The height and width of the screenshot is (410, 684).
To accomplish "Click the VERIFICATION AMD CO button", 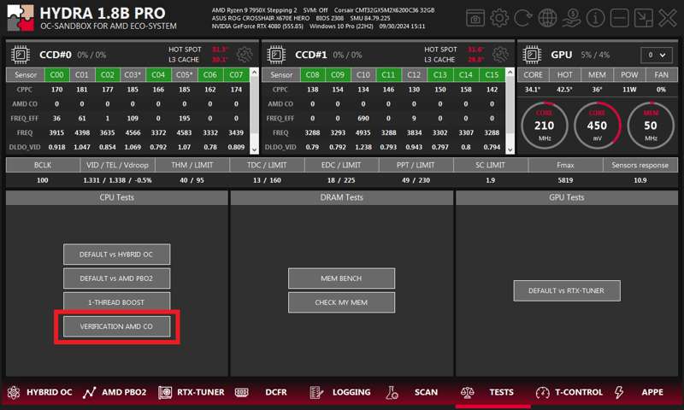I will pyautogui.click(x=116, y=326).
